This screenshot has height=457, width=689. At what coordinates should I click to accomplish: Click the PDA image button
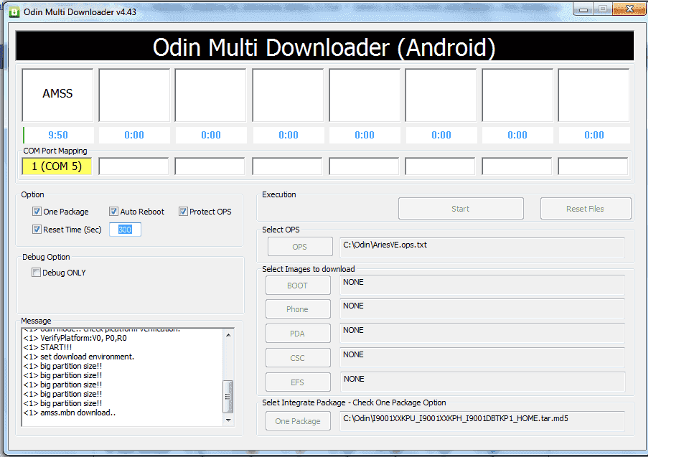tap(298, 334)
